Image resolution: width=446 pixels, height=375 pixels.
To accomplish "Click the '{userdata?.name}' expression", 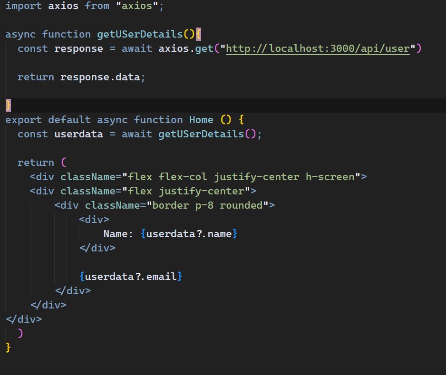I will coord(189,234).
